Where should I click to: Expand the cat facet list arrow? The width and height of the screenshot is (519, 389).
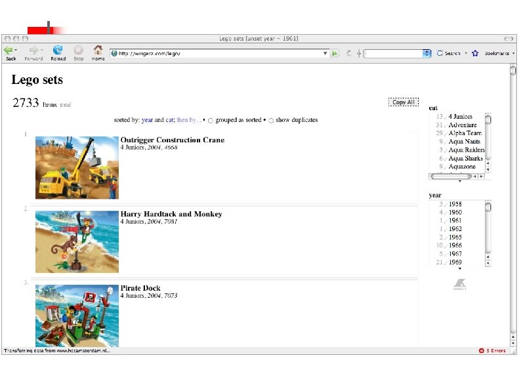coord(460,181)
